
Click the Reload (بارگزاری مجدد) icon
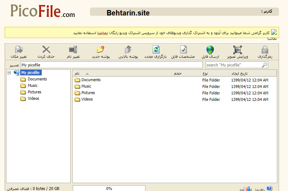[156, 50]
